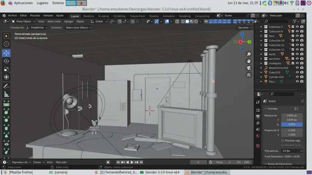Select the Transform tool
Viewport: 312px width, 175px height.
point(6,77)
